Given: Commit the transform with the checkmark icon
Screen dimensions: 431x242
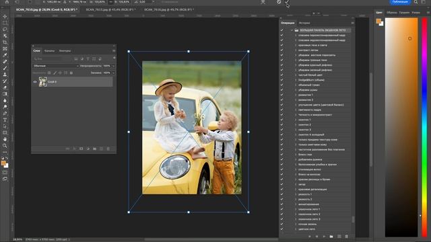Looking at the screenshot, I should [287, 2].
